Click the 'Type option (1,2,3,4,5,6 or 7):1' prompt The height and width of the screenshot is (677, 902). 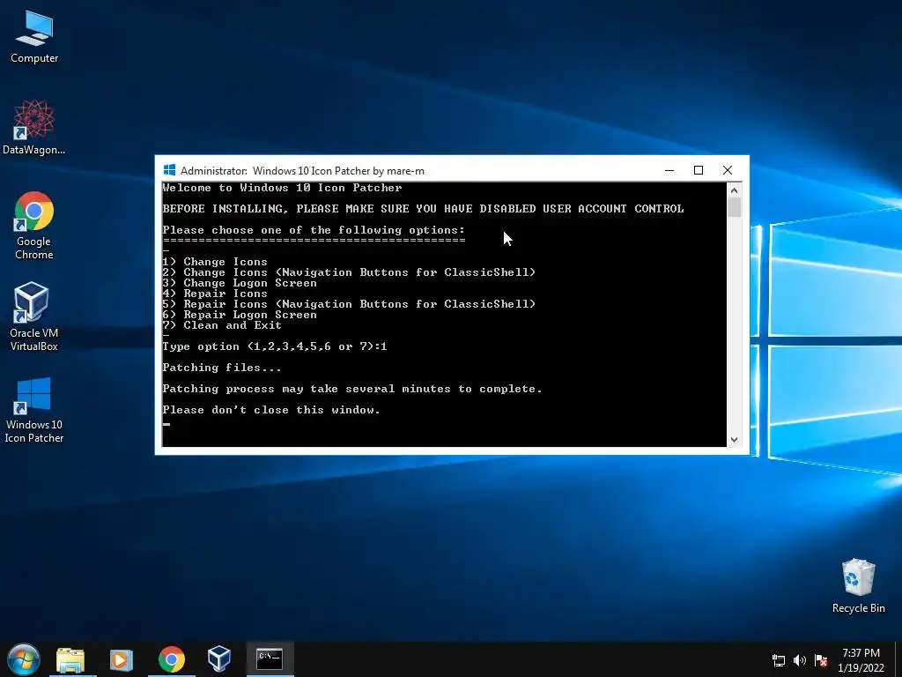[x=275, y=346]
